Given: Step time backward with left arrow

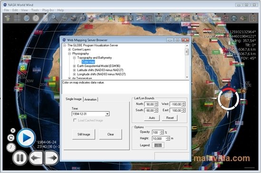Looking at the screenshot, I should (x=36, y=158).
